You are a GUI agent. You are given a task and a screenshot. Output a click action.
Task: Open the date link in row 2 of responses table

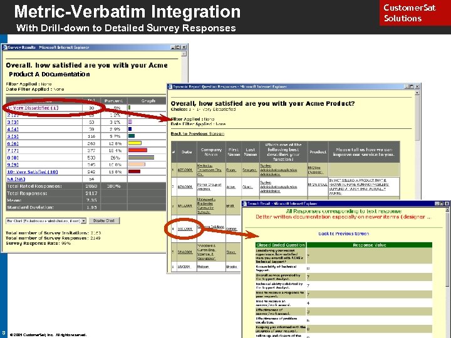pyautogui.click(x=185, y=187)
